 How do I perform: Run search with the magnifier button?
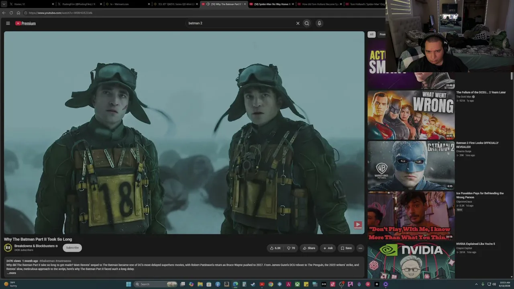pos(307,23)
